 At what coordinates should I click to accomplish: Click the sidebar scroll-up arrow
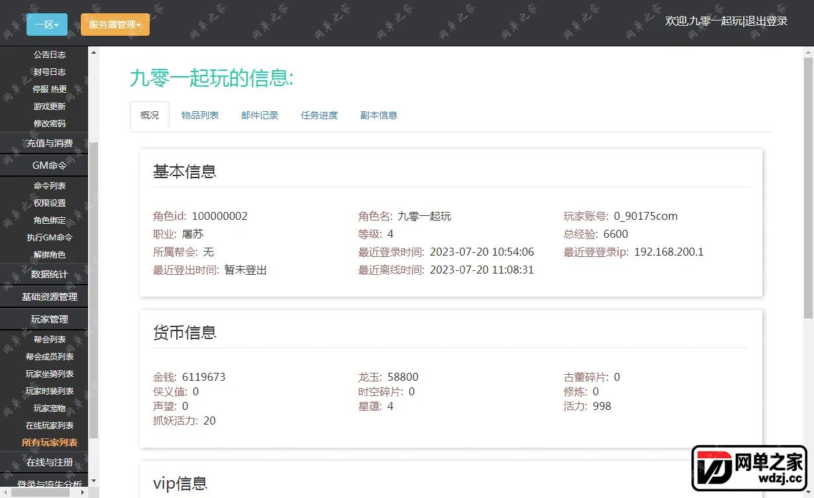tap(93, 52)
